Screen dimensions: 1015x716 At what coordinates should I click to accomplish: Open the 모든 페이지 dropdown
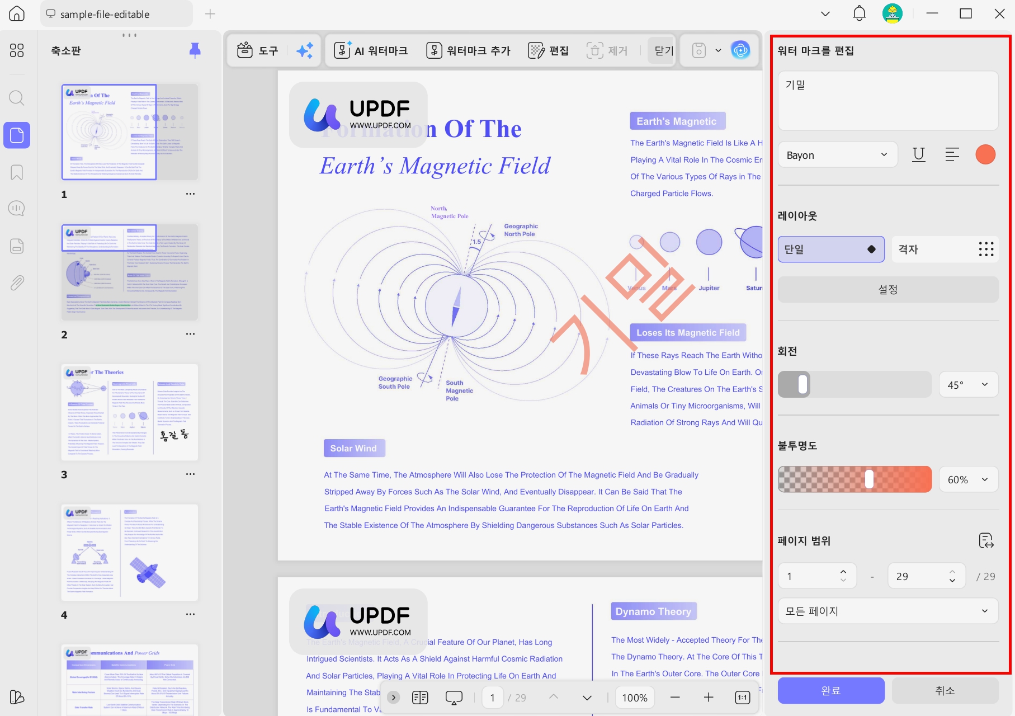[888, 611]
